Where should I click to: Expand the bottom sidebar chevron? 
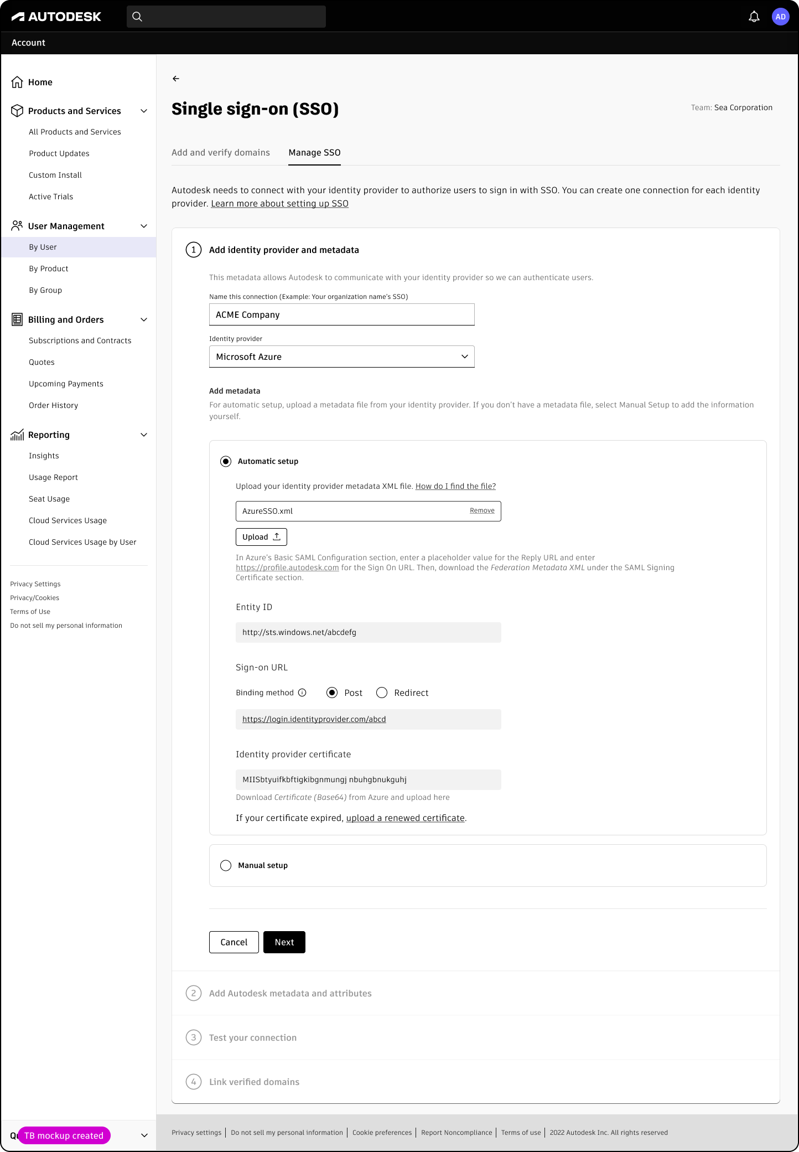(144, 1135)
